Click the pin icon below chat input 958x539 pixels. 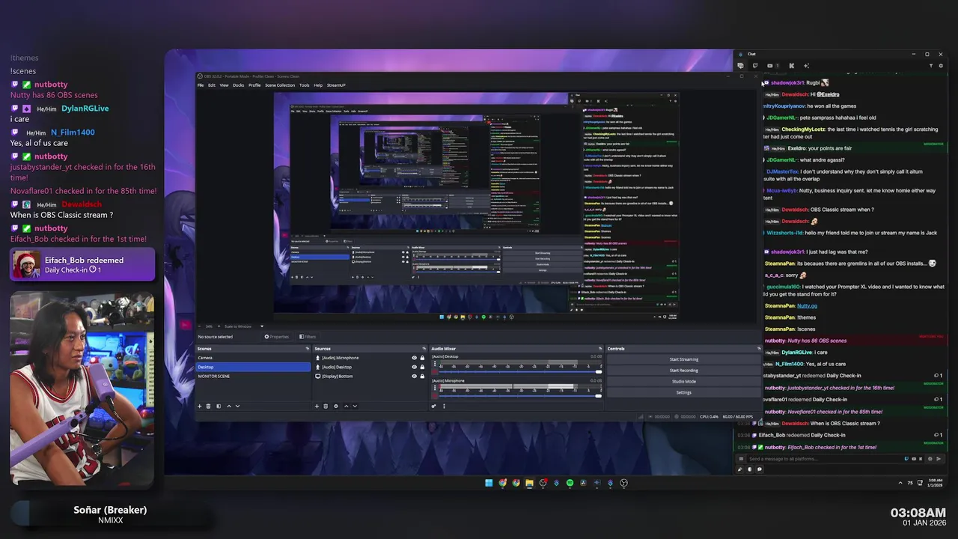click(740, 469)
